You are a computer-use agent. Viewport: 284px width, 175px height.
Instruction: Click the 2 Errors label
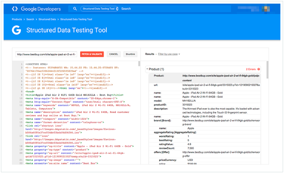coord(251,69)
